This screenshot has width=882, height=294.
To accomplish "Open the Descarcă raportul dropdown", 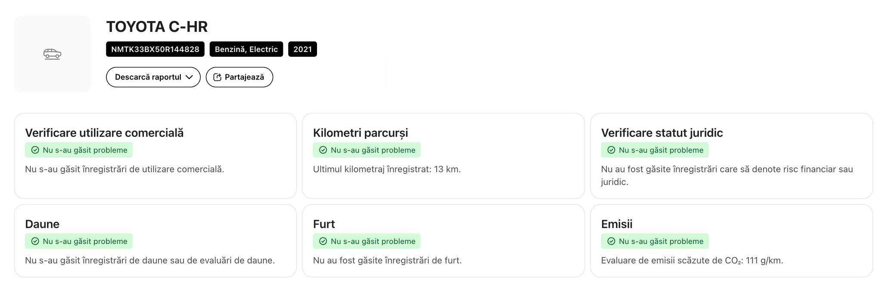I will point(148,77).
